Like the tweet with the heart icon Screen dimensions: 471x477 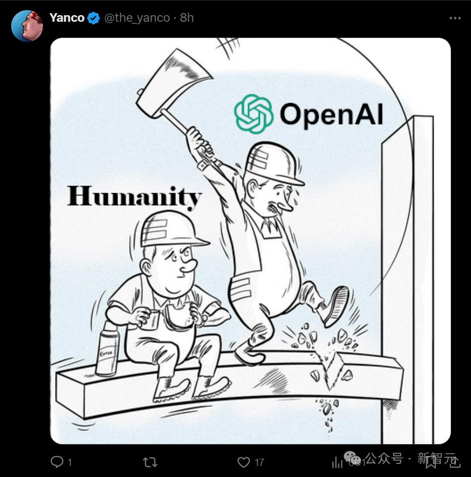click(x=243, y=462)
